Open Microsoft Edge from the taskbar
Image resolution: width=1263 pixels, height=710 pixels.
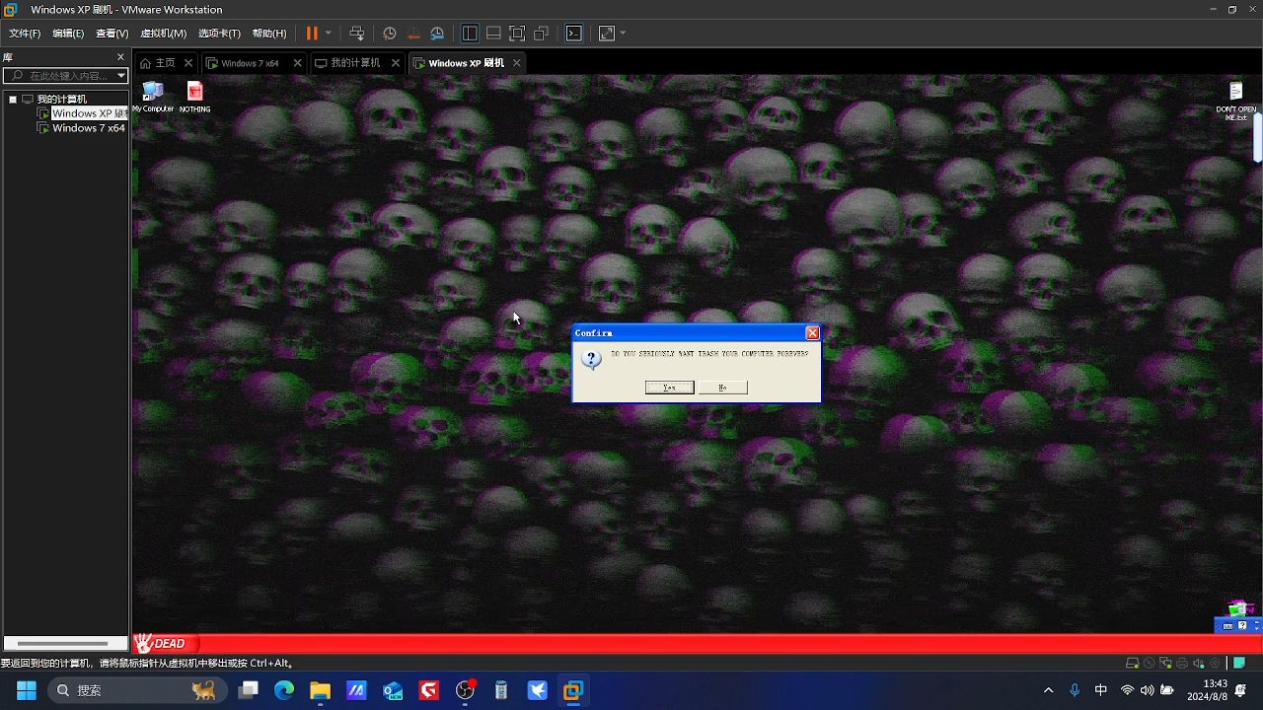pos(284,690)
